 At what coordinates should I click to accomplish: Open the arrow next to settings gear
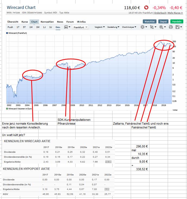[x=146, y=27]
